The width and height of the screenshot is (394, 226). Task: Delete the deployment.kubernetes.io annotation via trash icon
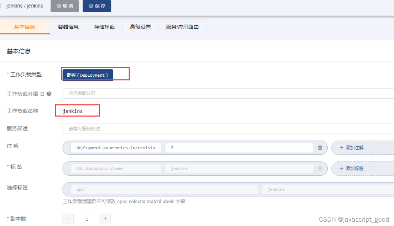coord(320,148)
